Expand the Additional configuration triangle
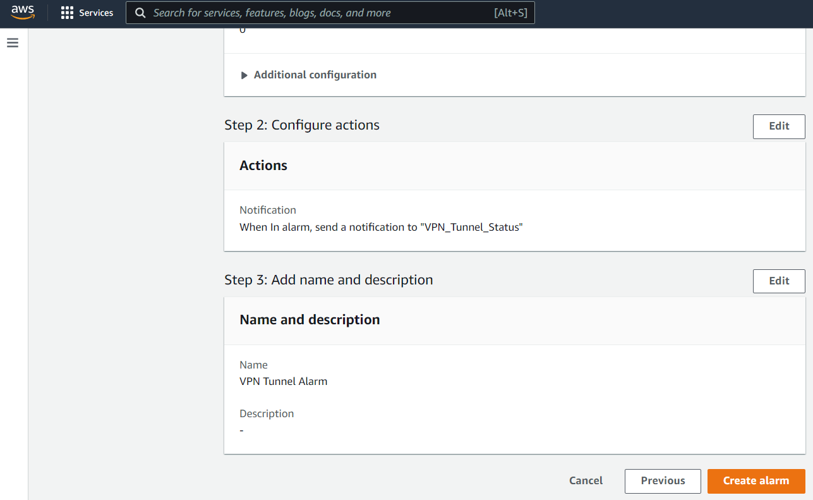The image size is (813, 500). [244, 75]
